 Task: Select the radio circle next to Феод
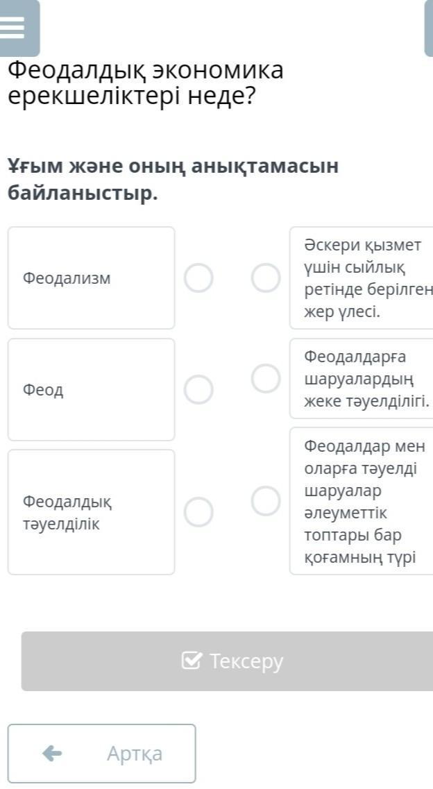(x=198, y=389)
